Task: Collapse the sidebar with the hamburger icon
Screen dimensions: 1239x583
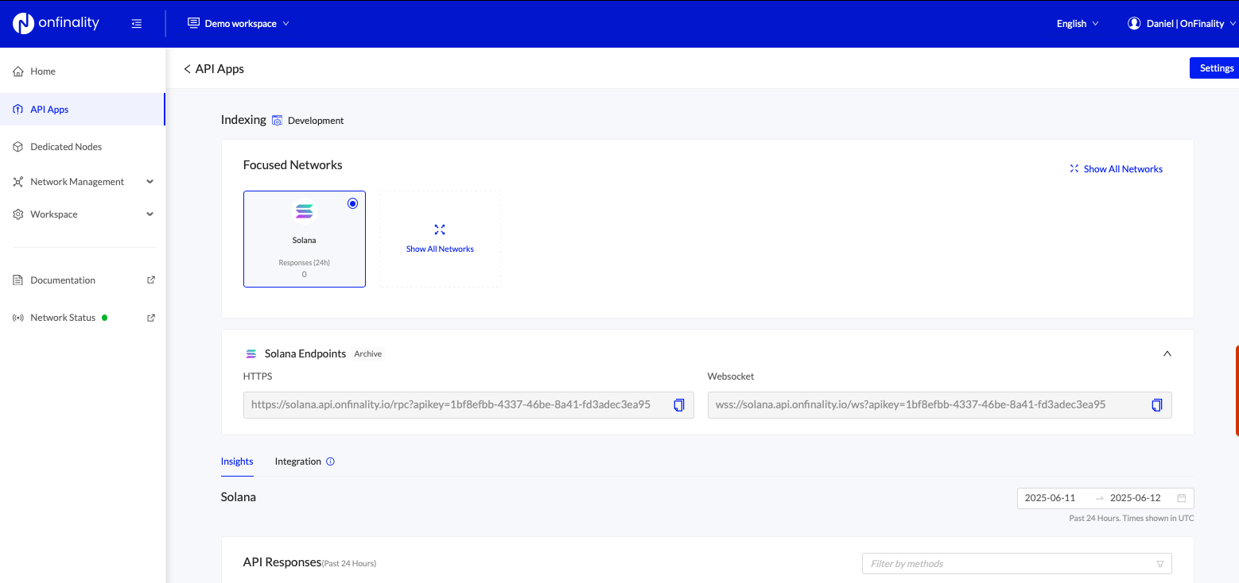Action: (x=136, y=23)
